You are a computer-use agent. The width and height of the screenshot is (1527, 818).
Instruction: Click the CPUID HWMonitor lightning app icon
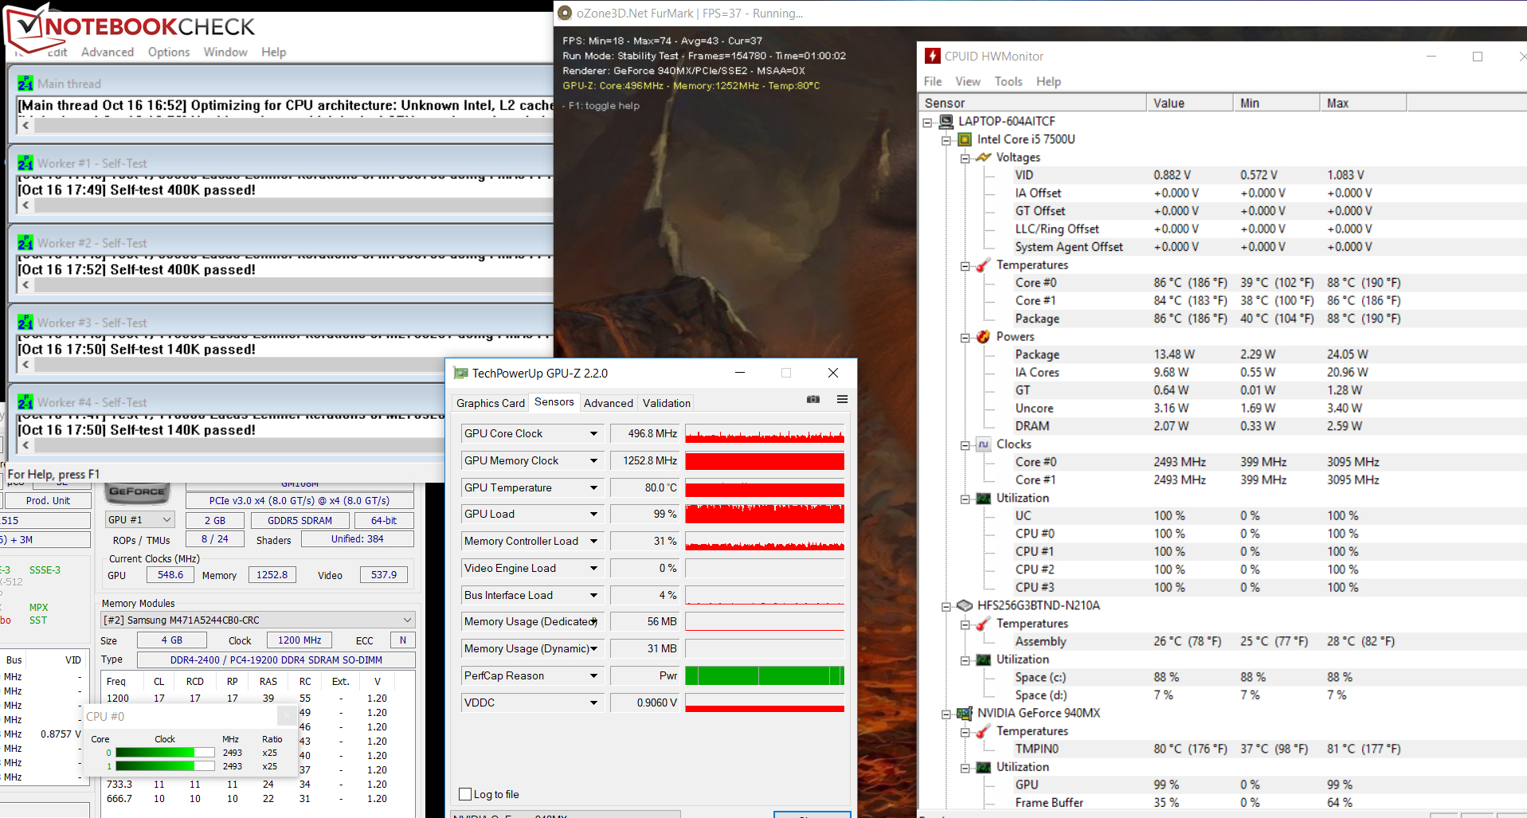[932, 56]
